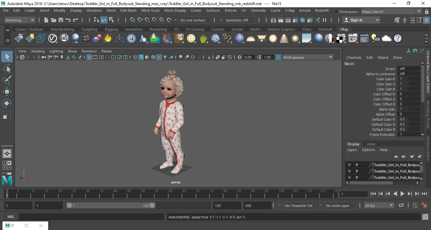The width and height of the screenshot is (431, 230).
Task: Open the Channels menu in Channel Box
Action: coord(354,57)
